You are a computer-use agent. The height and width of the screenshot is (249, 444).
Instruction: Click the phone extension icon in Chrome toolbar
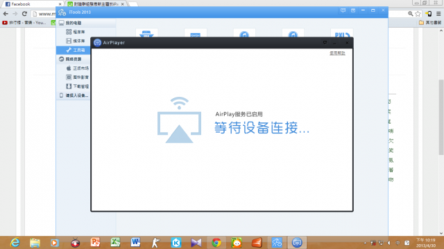point(429,14)
